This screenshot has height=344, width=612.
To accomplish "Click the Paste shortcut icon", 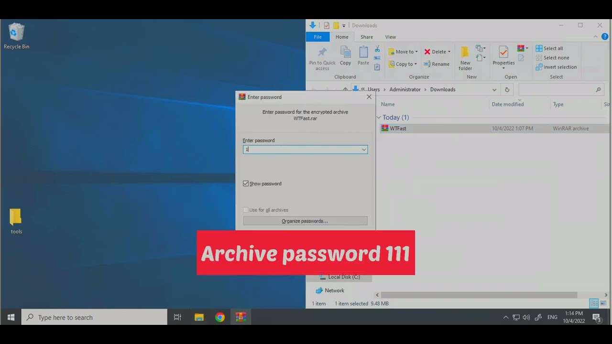I will tap(377, 67).
